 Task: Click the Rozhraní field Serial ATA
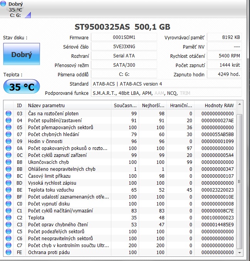[124, 56]
